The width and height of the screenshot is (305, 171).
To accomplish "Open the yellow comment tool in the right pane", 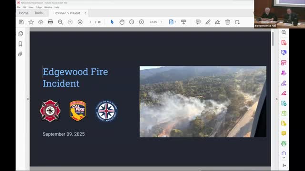I will [284, 133].
